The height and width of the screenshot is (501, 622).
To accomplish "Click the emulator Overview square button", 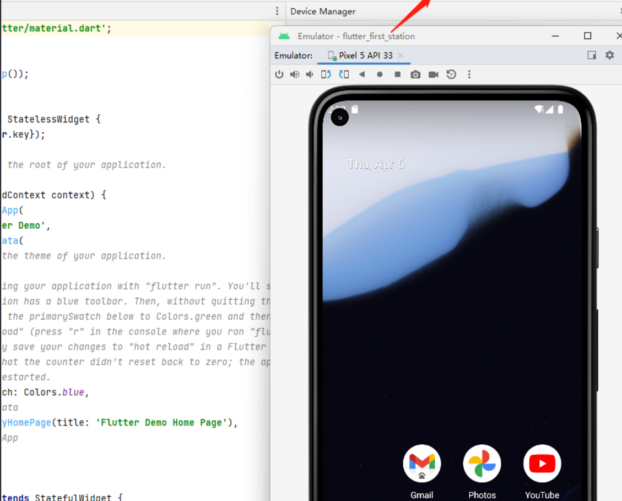I will [x=397, y=74].
